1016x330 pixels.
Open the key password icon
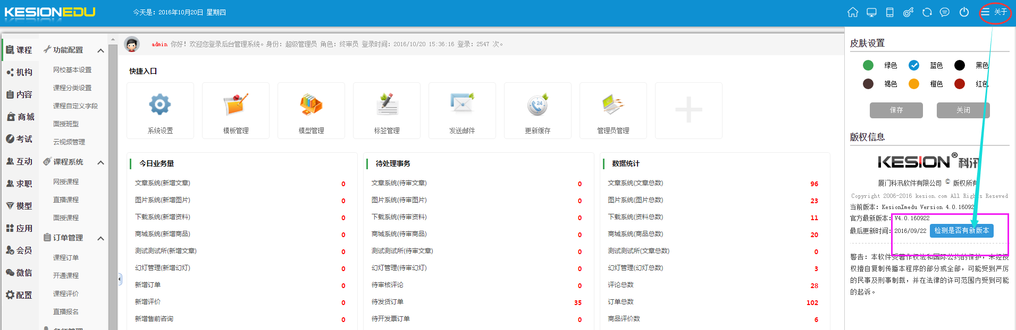908,12
